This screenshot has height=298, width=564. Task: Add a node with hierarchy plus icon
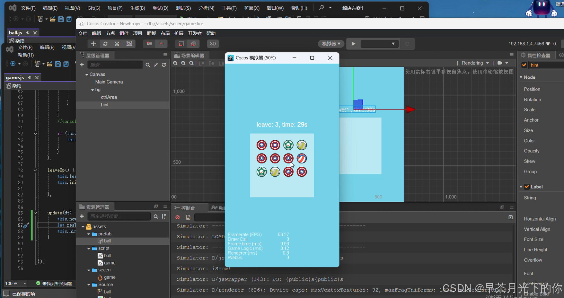(x=82, y=65)
